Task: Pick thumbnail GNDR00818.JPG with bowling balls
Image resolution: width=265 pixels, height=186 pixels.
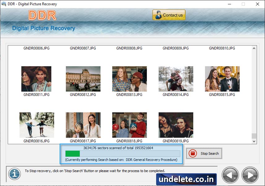Action: point(129,125)
